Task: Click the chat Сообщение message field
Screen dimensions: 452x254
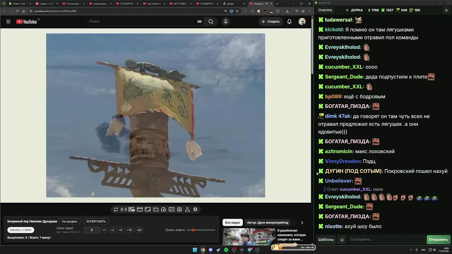Action: coord(387,240)
